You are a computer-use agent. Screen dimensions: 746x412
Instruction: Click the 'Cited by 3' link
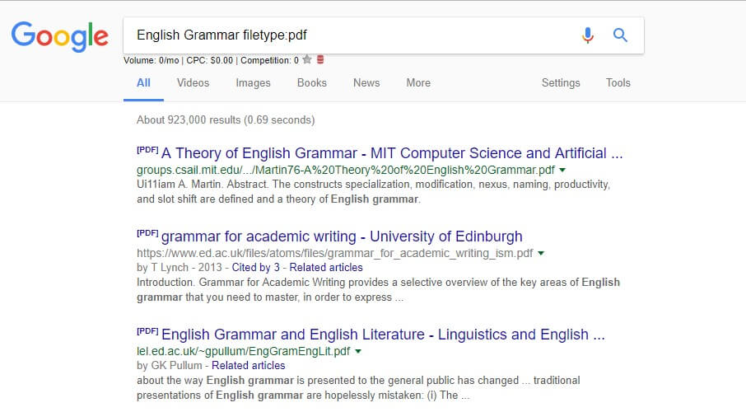tap(255, 268)
